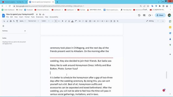Open the Meet video call button
This screenshot has height=97, width=173.
coord(150,15)
